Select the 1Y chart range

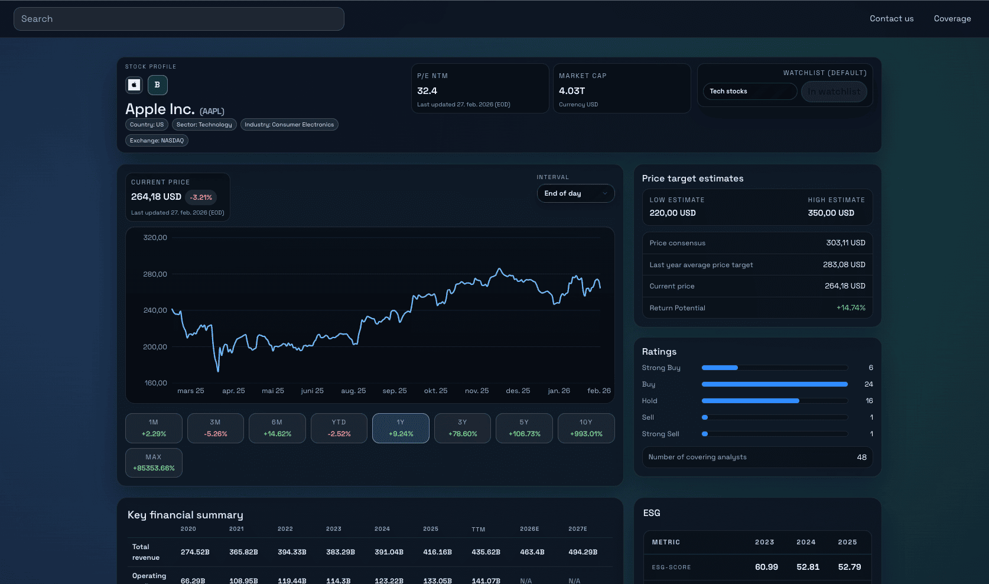[401, 428]
